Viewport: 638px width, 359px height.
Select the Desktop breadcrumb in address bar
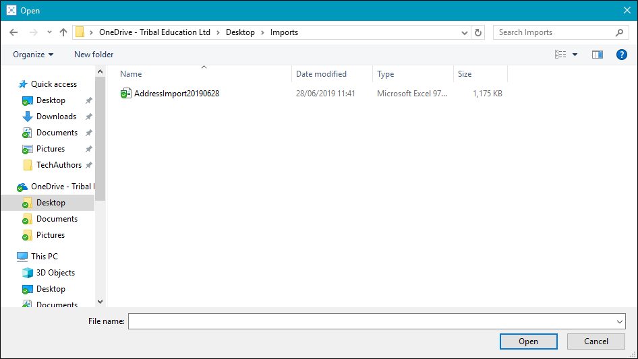point(240,32)
